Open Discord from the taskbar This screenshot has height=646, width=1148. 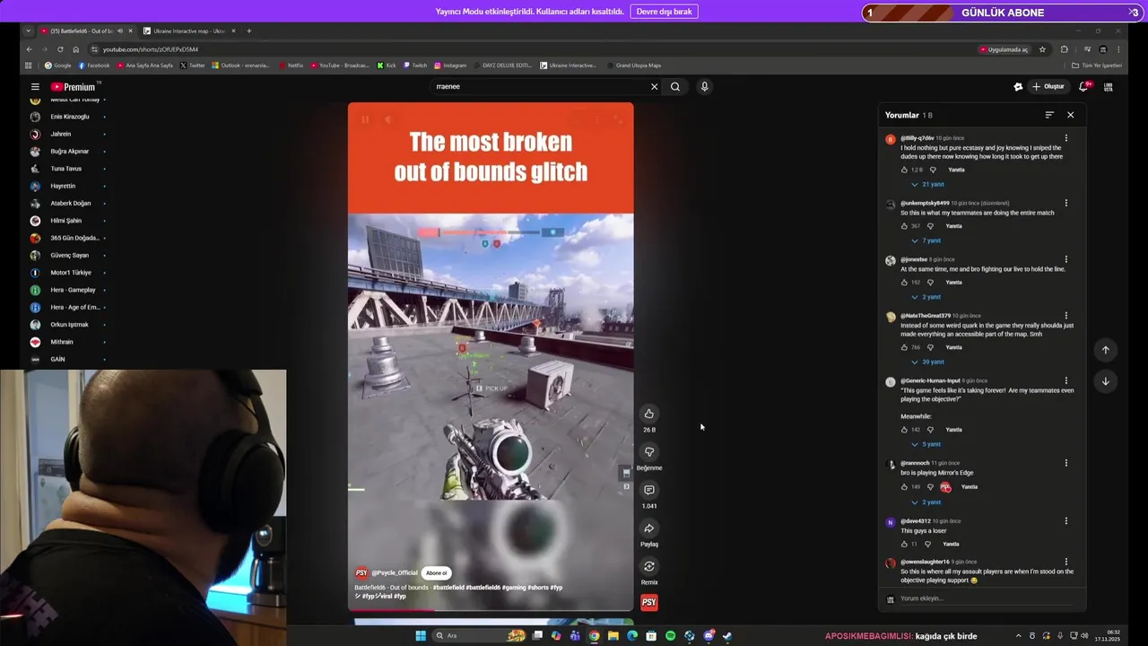point(709,636)
